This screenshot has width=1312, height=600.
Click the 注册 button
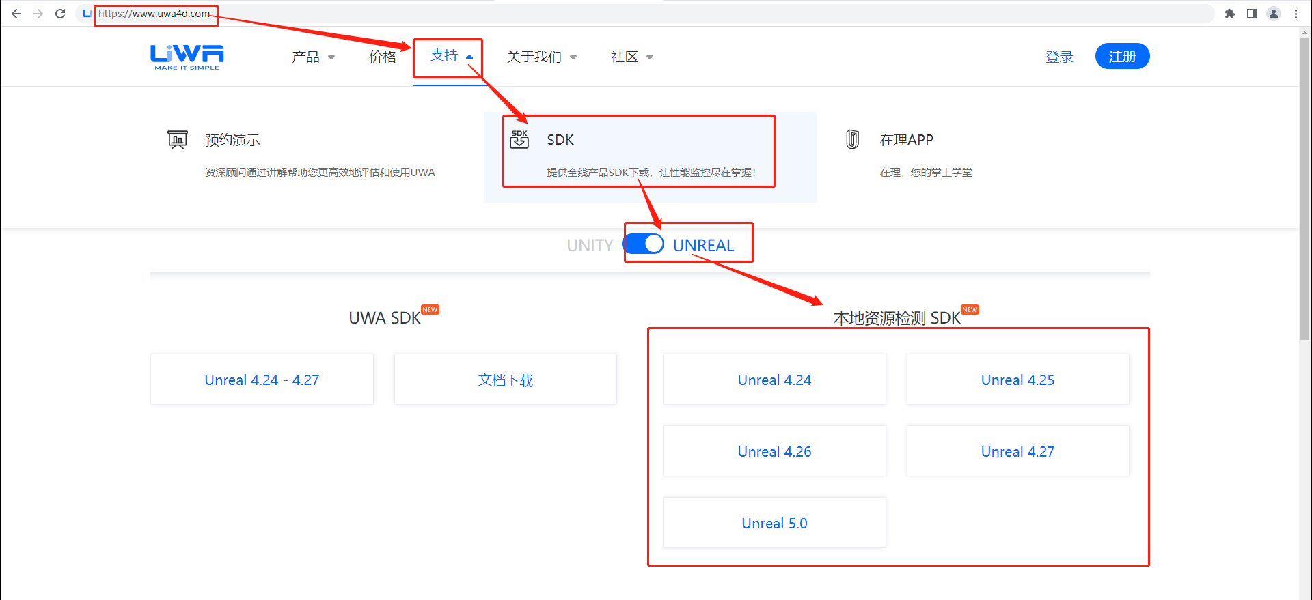[x=1122, y=56]
